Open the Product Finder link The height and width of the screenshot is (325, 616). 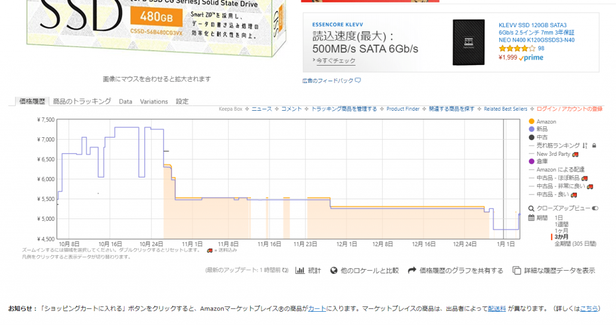point(403,109)
